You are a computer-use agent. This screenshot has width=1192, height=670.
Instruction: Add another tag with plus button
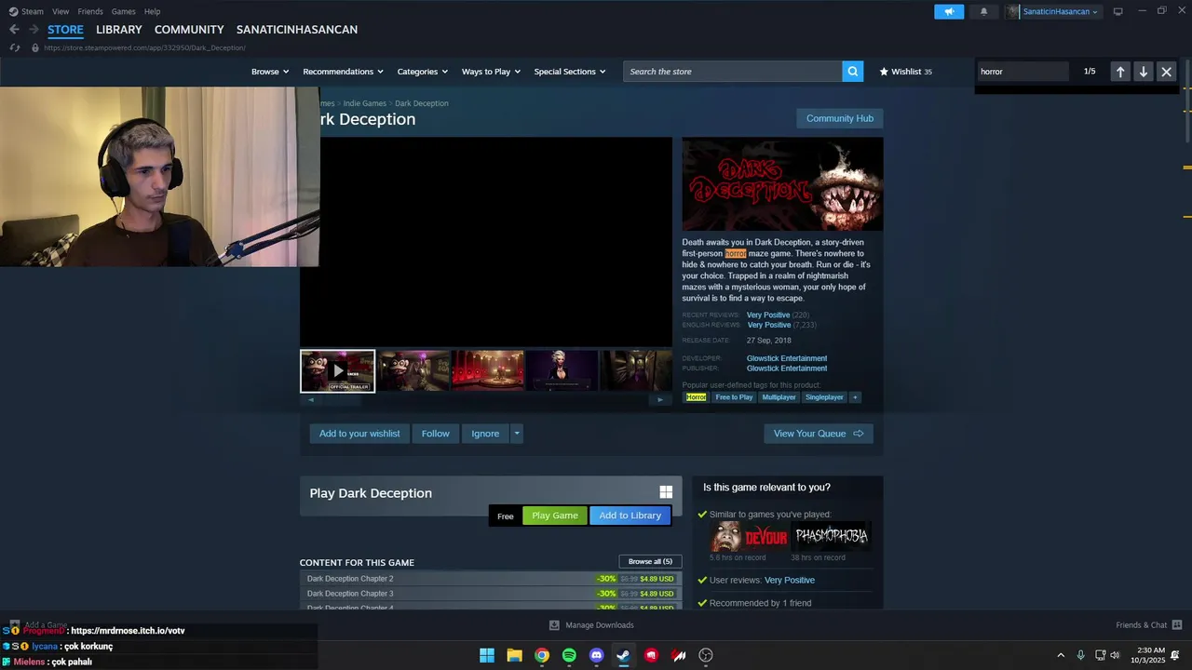point(855,397)
